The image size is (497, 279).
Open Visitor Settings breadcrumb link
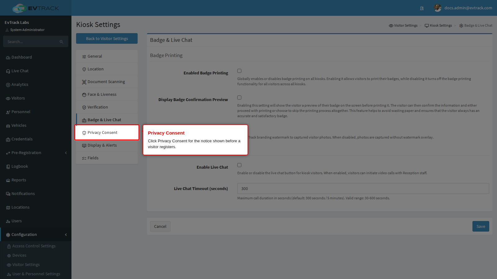(x=403, y=26)
